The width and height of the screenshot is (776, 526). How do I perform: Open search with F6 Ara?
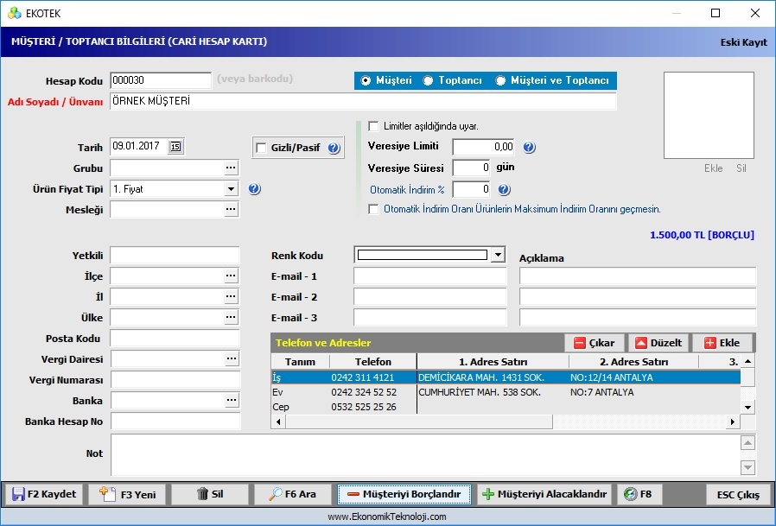292,494
